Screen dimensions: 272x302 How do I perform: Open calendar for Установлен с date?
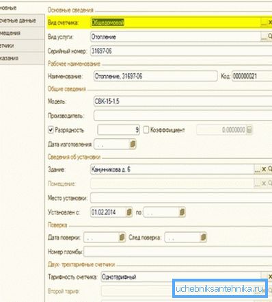point(129,212)
